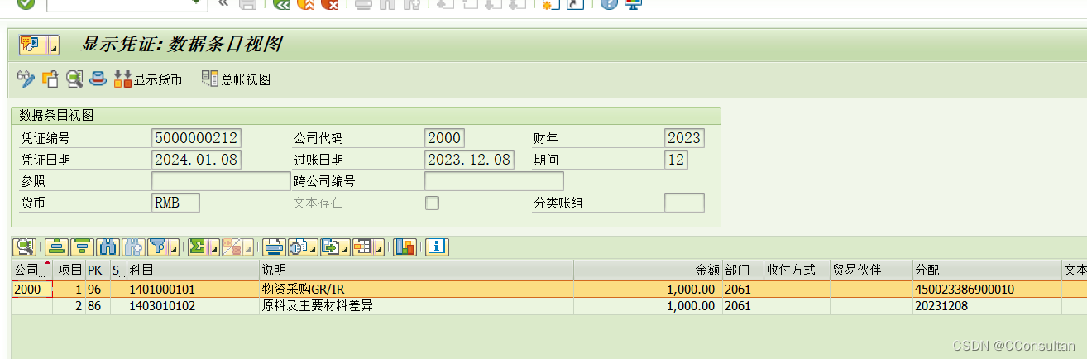Sort table in ascending order

point(56,247)
